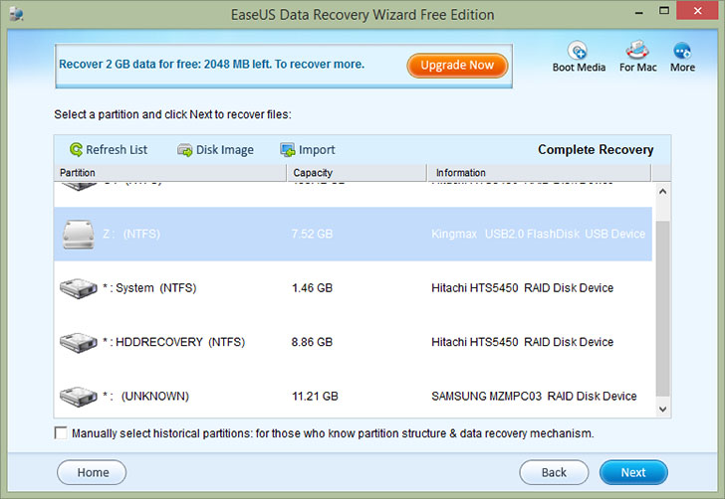725x499 pixels.
Task: Click Hitachi info in System row
Action: click(523, 288)
